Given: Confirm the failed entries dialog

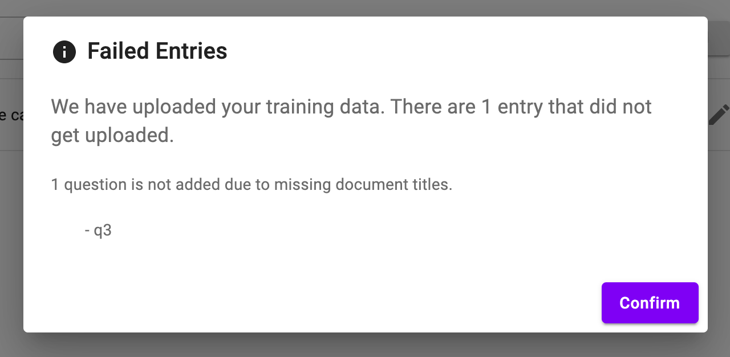Looking at the screenshot, I should coord(650,303).
